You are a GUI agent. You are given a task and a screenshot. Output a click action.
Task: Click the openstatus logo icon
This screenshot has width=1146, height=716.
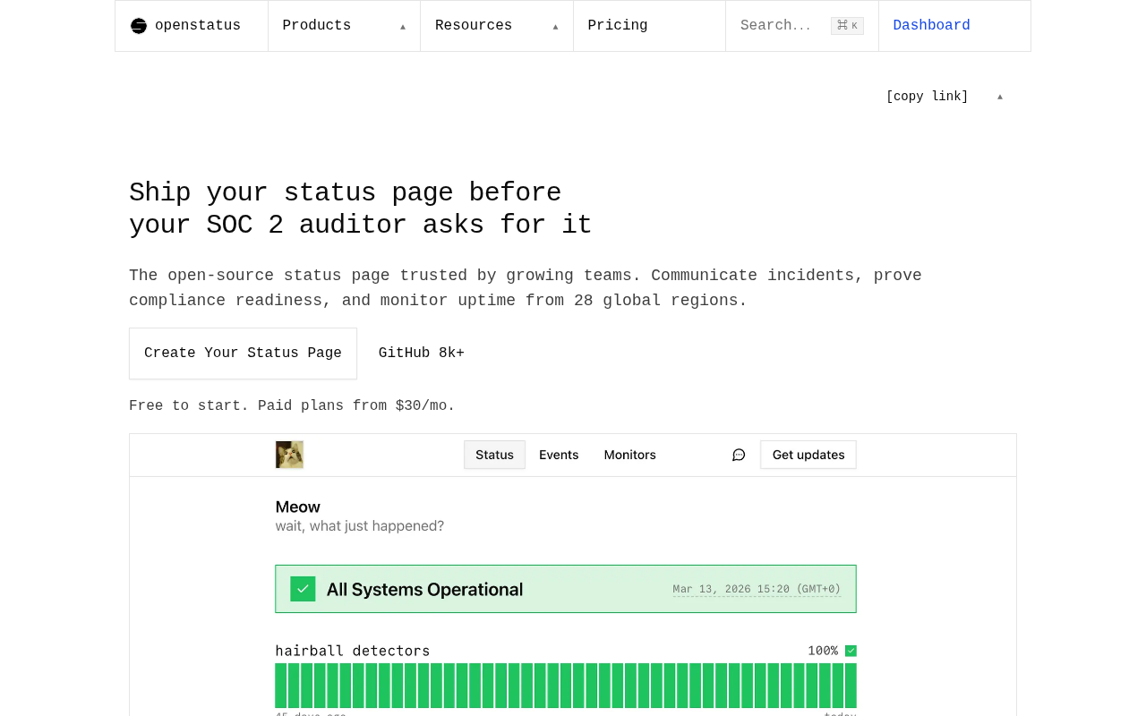(138, 26)
